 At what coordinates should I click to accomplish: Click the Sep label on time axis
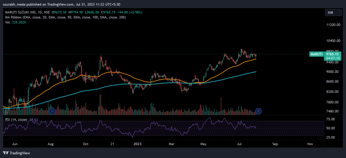coord(275,144)
